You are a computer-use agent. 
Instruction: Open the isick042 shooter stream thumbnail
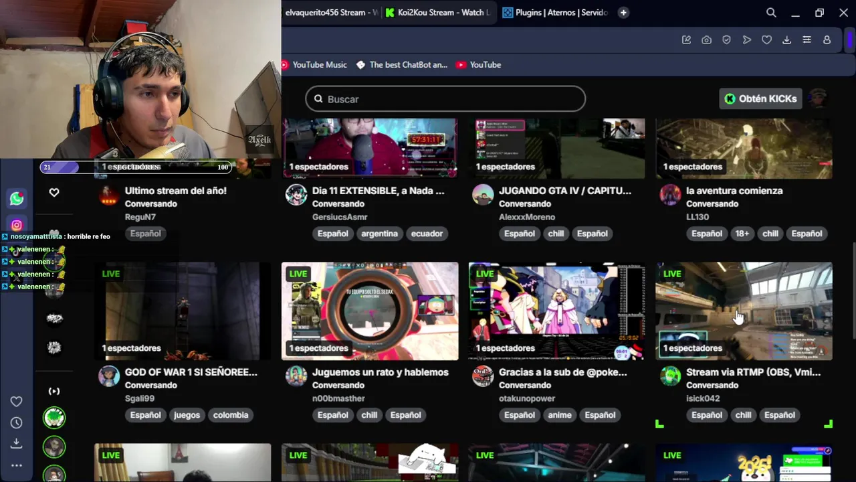(x=744, y=311)
